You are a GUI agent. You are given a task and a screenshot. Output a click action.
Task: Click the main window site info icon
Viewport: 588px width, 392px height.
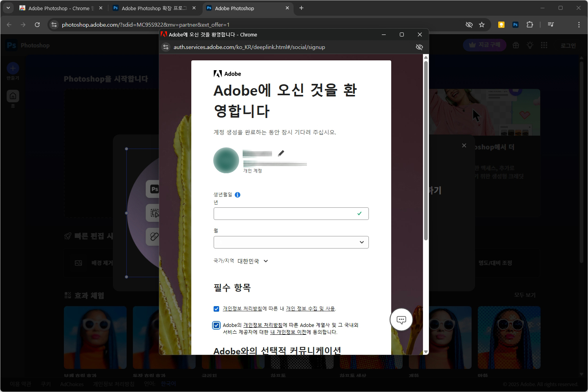click(54, 25)
